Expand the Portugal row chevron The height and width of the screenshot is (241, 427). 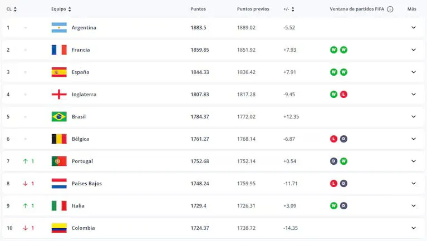tap(413, 161)
